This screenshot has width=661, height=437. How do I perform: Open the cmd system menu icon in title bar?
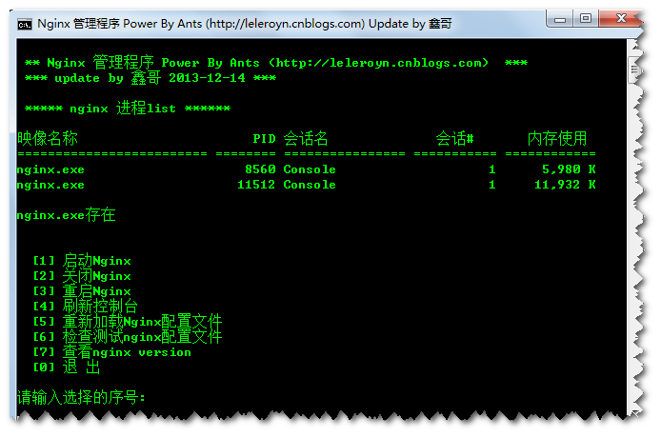click(x=25, y=25)
